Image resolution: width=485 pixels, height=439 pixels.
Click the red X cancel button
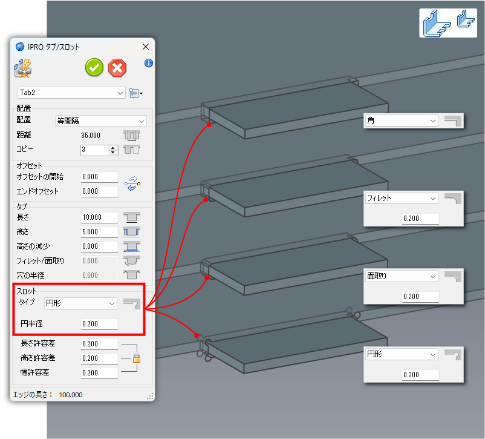click(117, 68)
